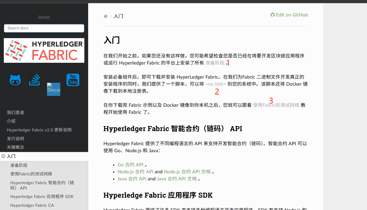The height and width of the screenshot is (210, 367).
Task: Open the Node.js 合约 API 文档 link
Action: click(187, 172)
